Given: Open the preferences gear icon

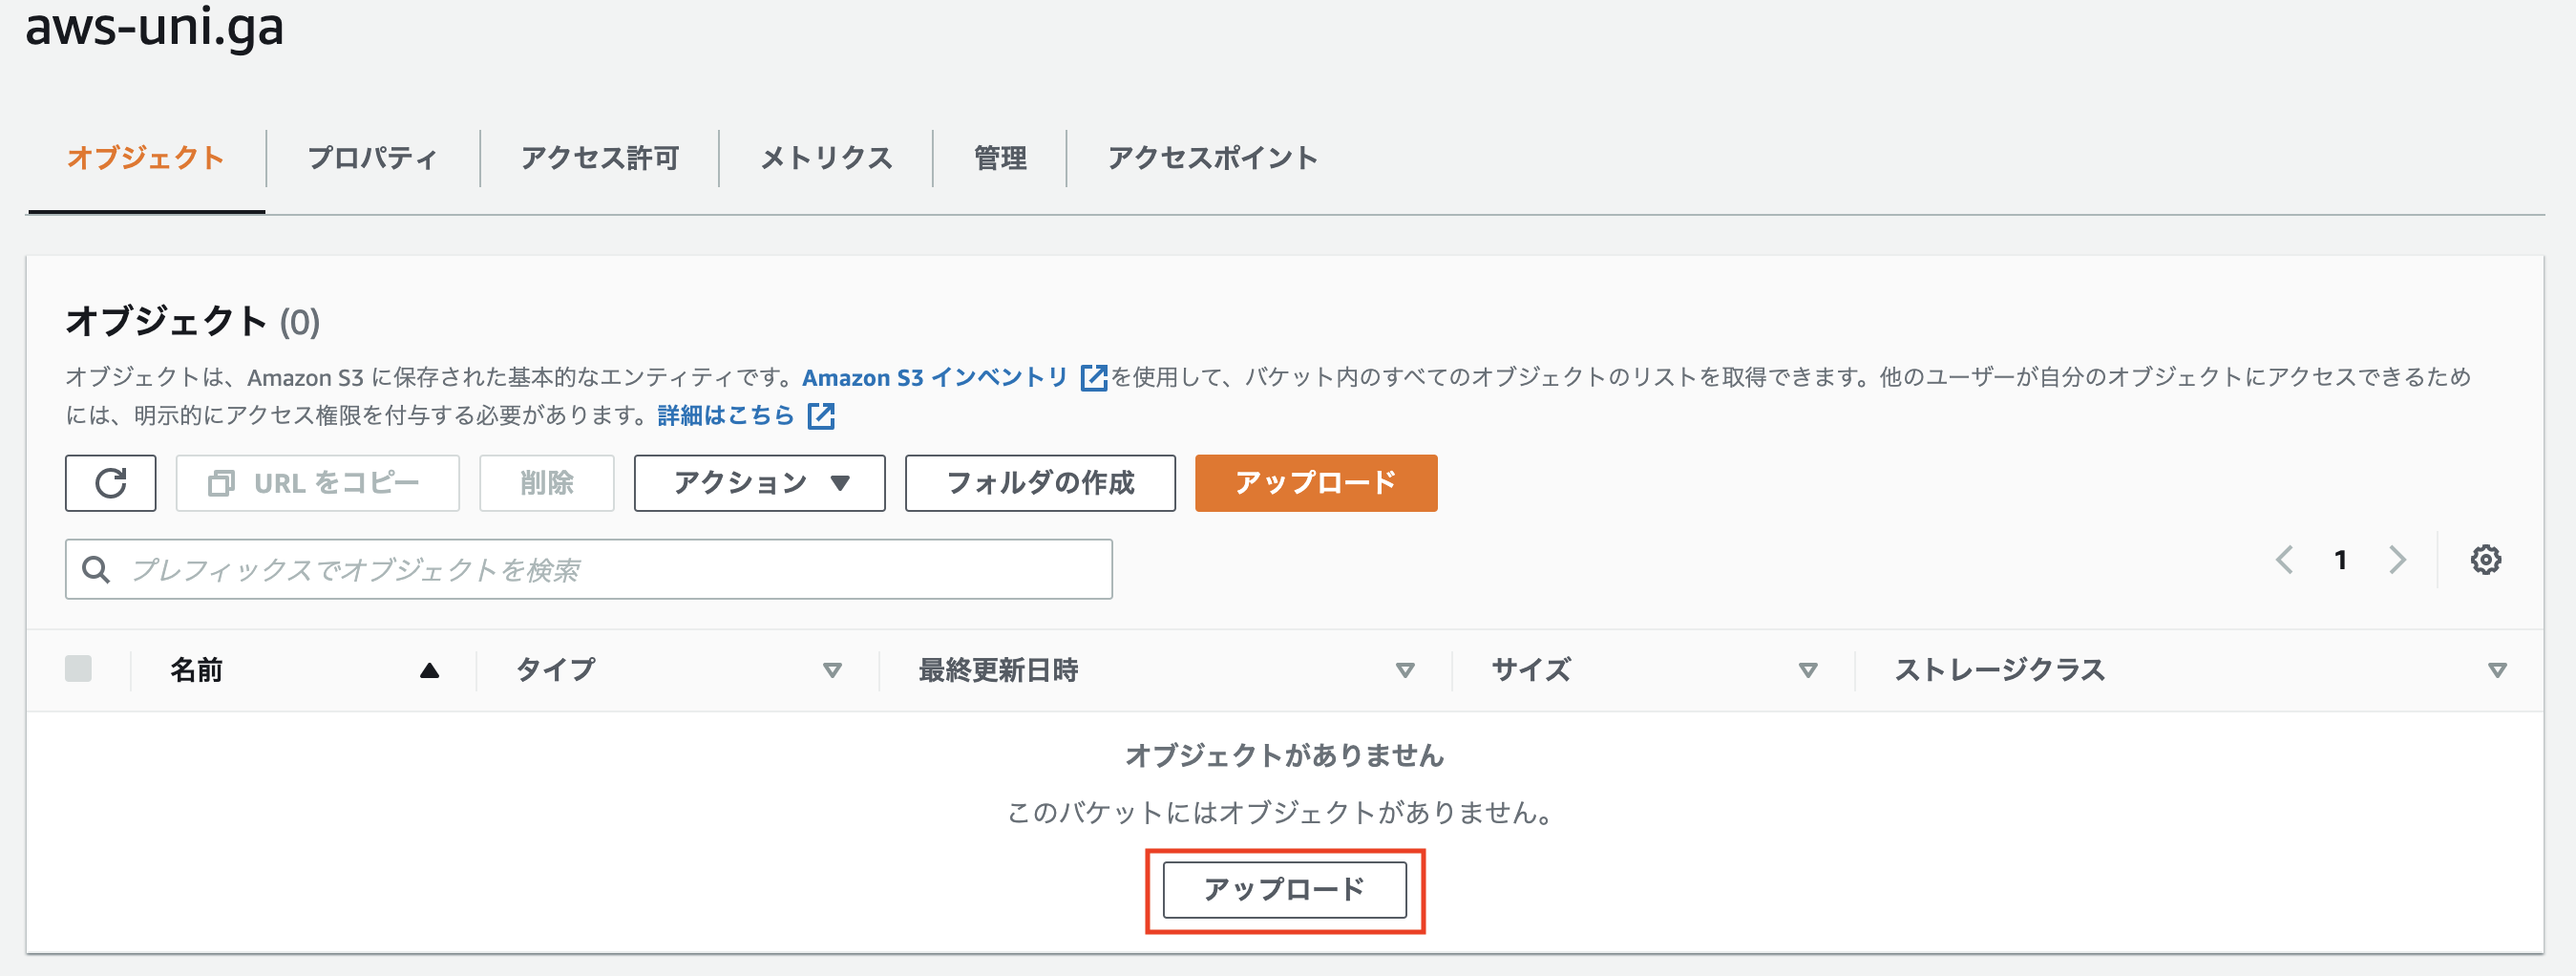Looking at the screenshot, I should click(x=2487, y=560).
